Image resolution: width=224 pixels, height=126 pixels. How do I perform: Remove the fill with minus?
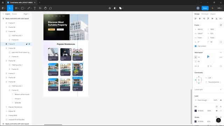click(221, 111)
